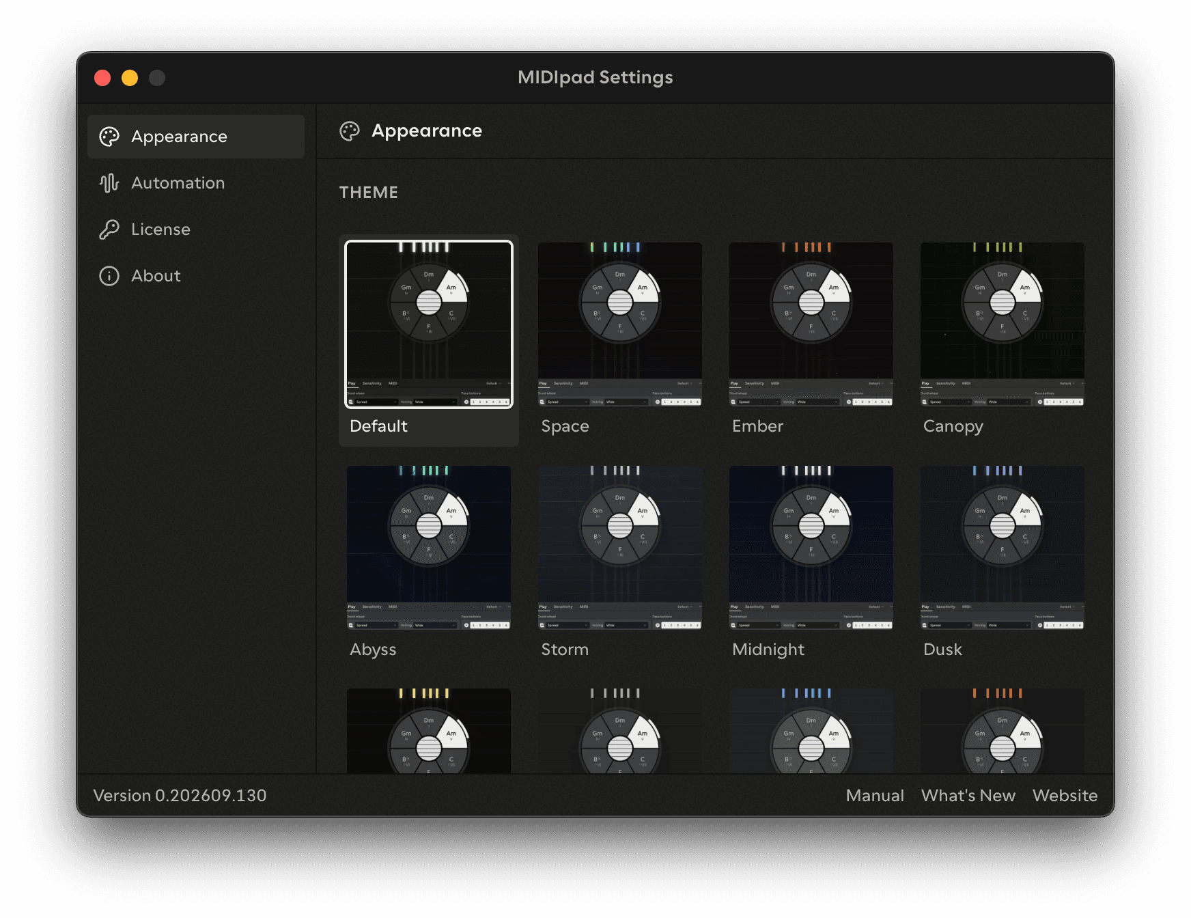Click the Midnight theme label

pos(768,650)
